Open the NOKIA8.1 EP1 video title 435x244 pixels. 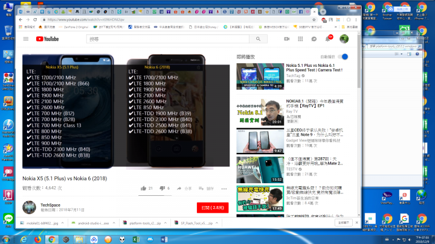pos(315,104)
